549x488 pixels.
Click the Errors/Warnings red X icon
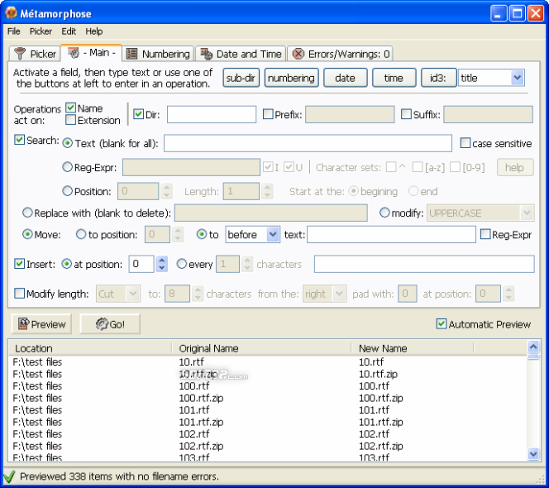tap(298, 54)
